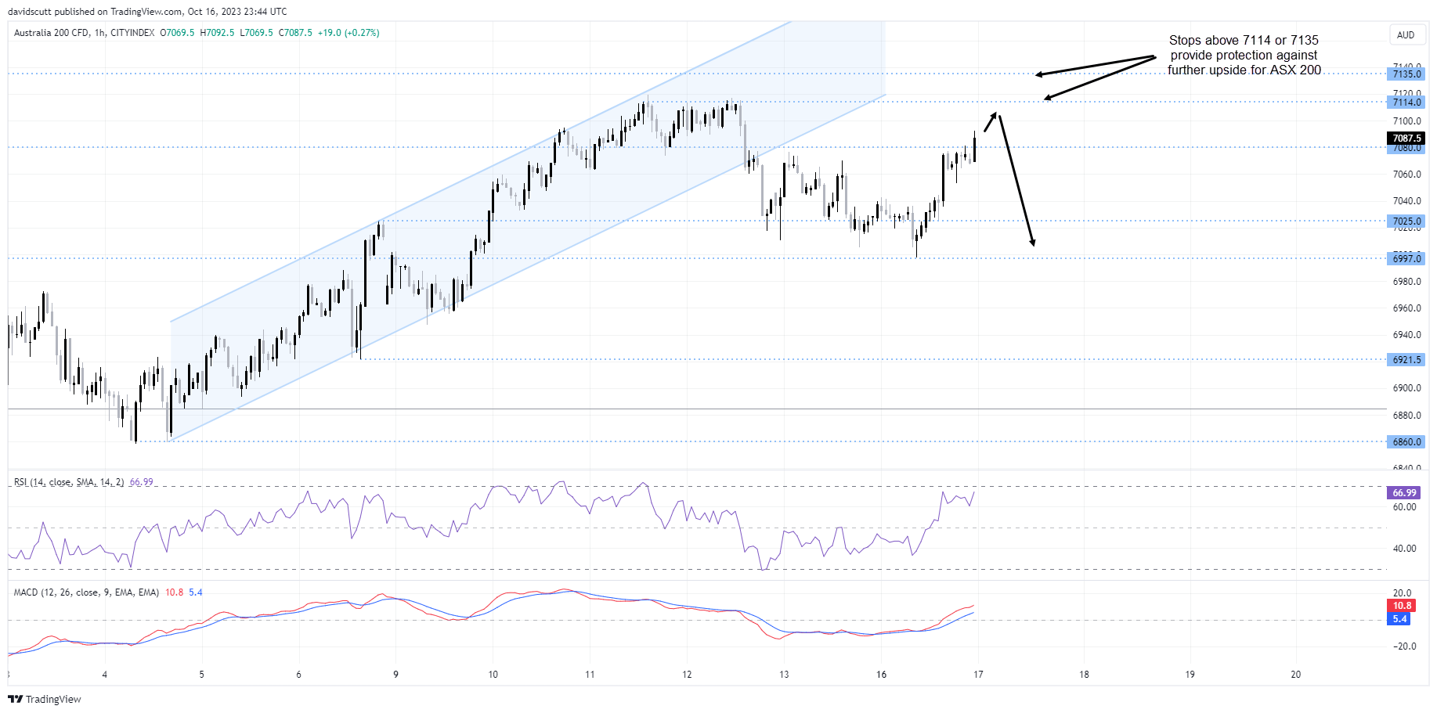Click the MACD blue value tag 5.4
This screenshot has height=713, width=1437.
[x=1399, y=619]
